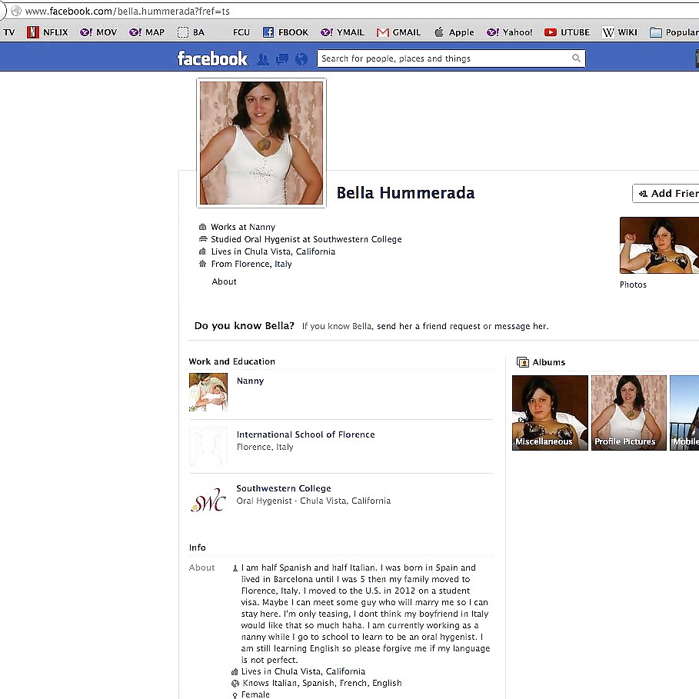Open the WIKI bookmark
Viewport: 699px width, 699px height.
(620, 32)
